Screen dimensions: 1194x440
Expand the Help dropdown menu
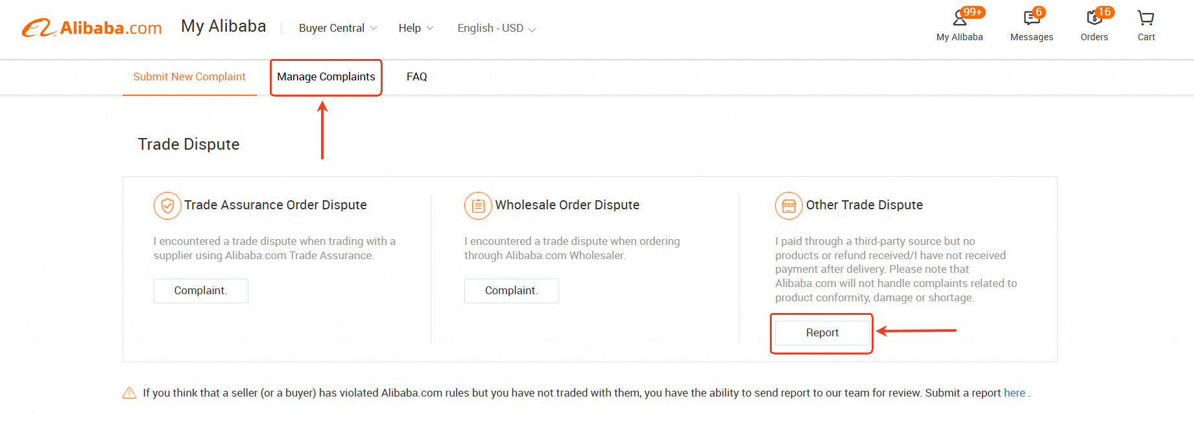tap(416, 28)
